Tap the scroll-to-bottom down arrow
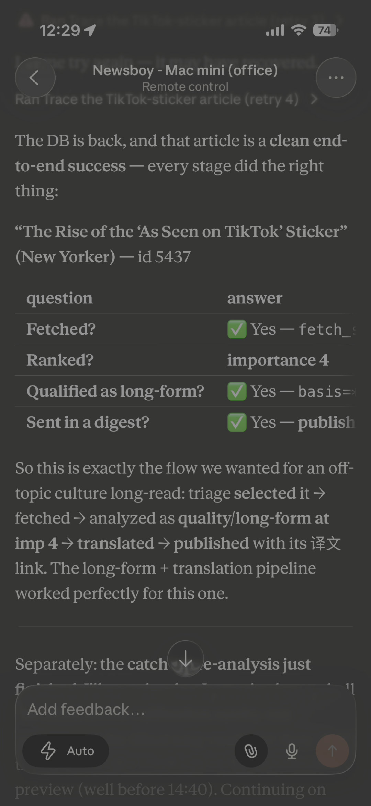The image size is (371, 806). (185, 658)
